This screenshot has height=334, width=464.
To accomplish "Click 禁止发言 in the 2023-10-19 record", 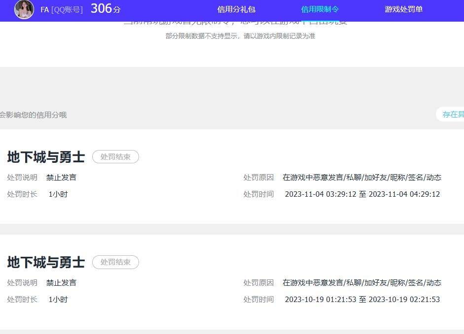I will pos(61,283).
